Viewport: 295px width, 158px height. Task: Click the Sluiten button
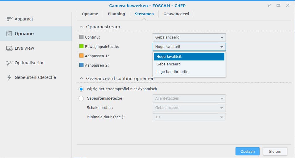click(275, 151)
